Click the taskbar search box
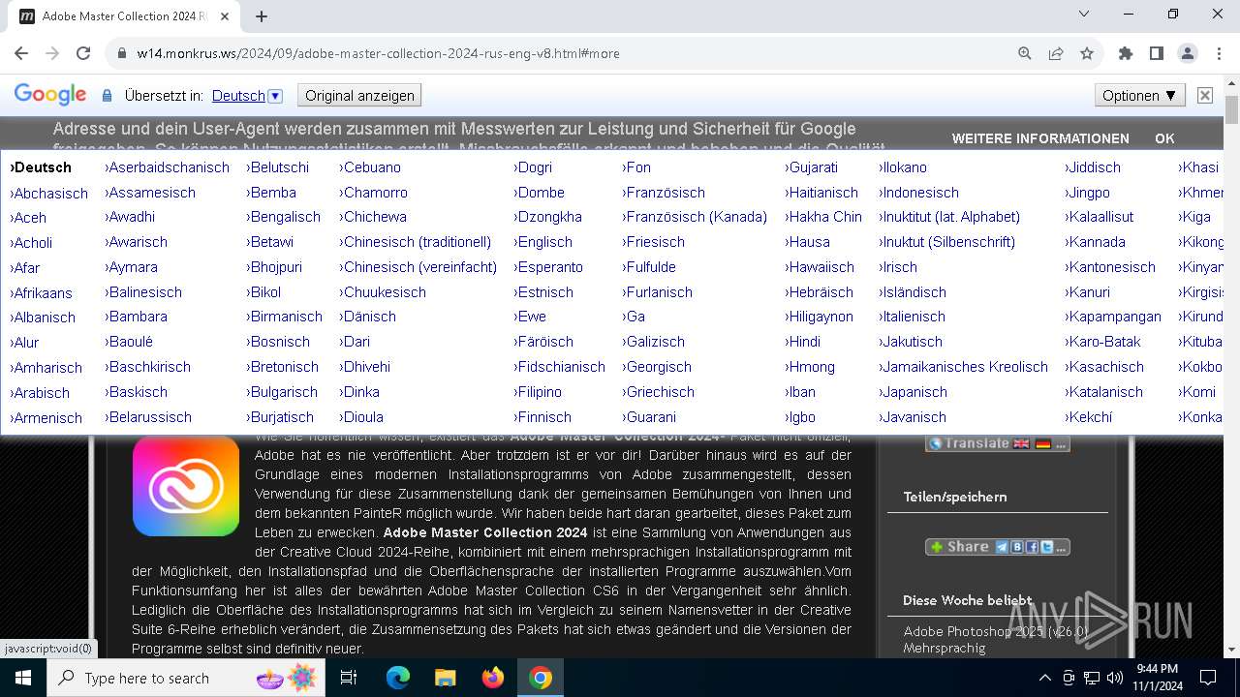 (x=187, y=678)
